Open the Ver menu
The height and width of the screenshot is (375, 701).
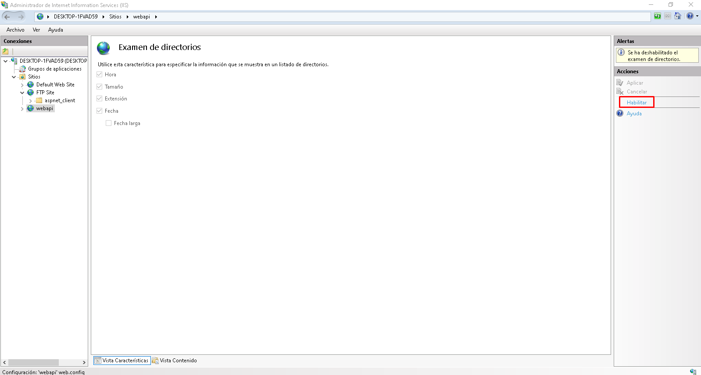[36, 30]
